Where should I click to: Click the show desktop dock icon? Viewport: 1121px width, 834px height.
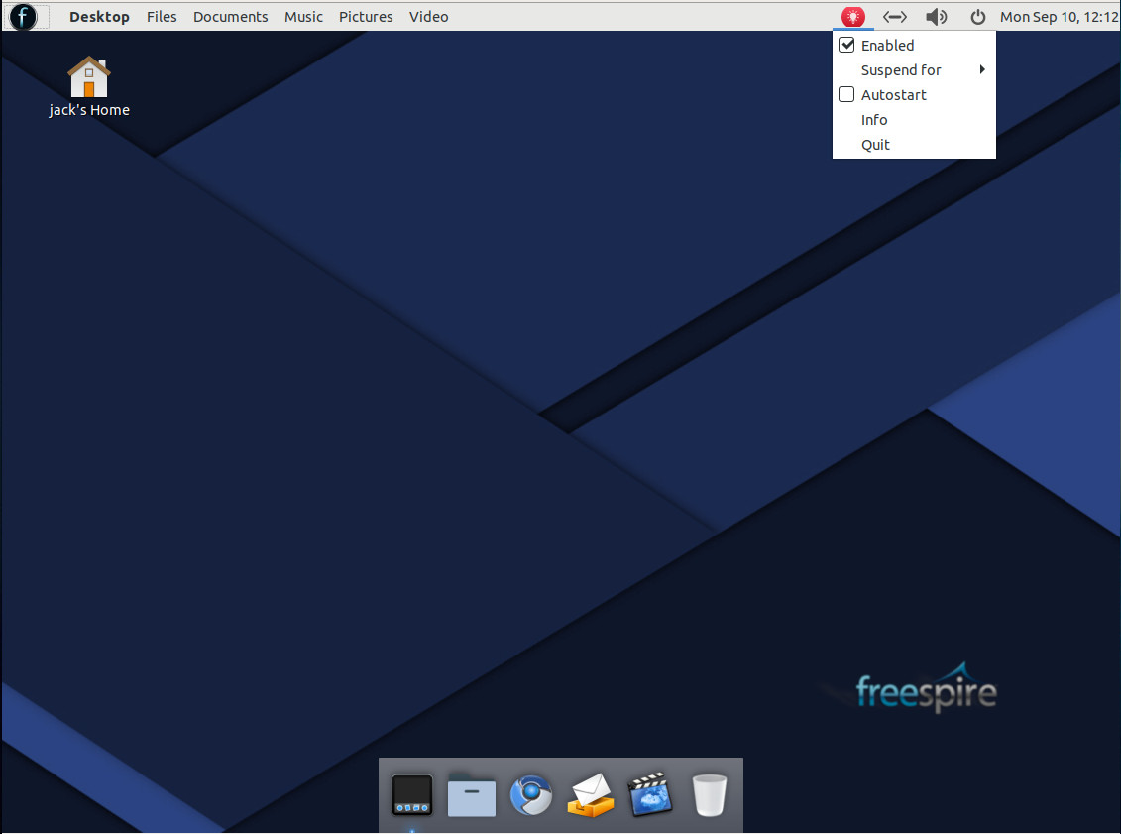click(412, 794)
